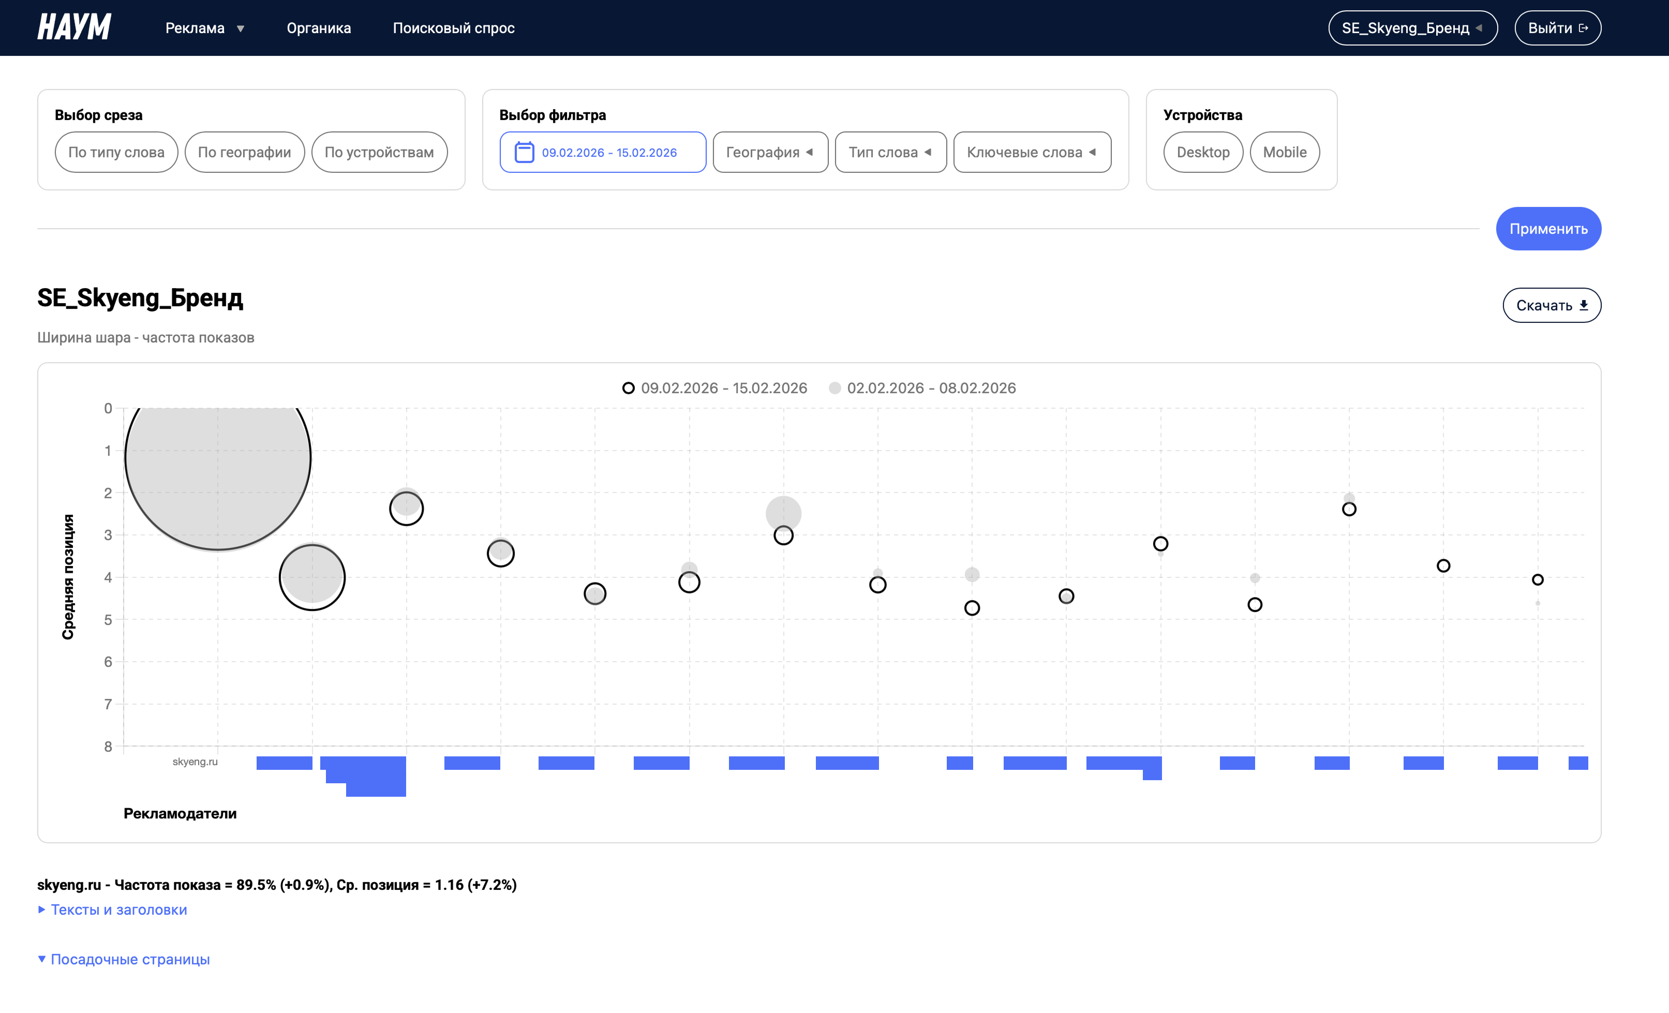
Task: Click the skyeng.ru large bubble in chart
Action: (217, 458)
